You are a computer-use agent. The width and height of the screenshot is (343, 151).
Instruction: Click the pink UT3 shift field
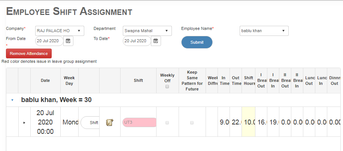[x=139, y=122]
